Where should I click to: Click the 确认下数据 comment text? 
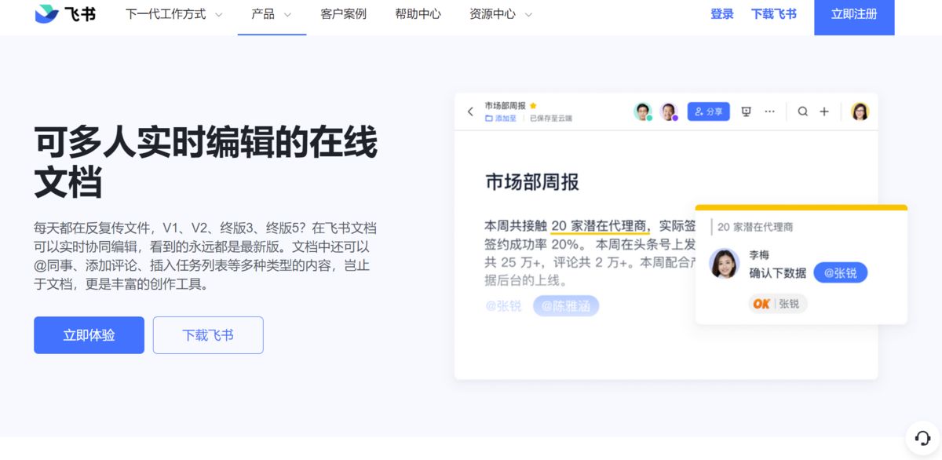point(778,273)
